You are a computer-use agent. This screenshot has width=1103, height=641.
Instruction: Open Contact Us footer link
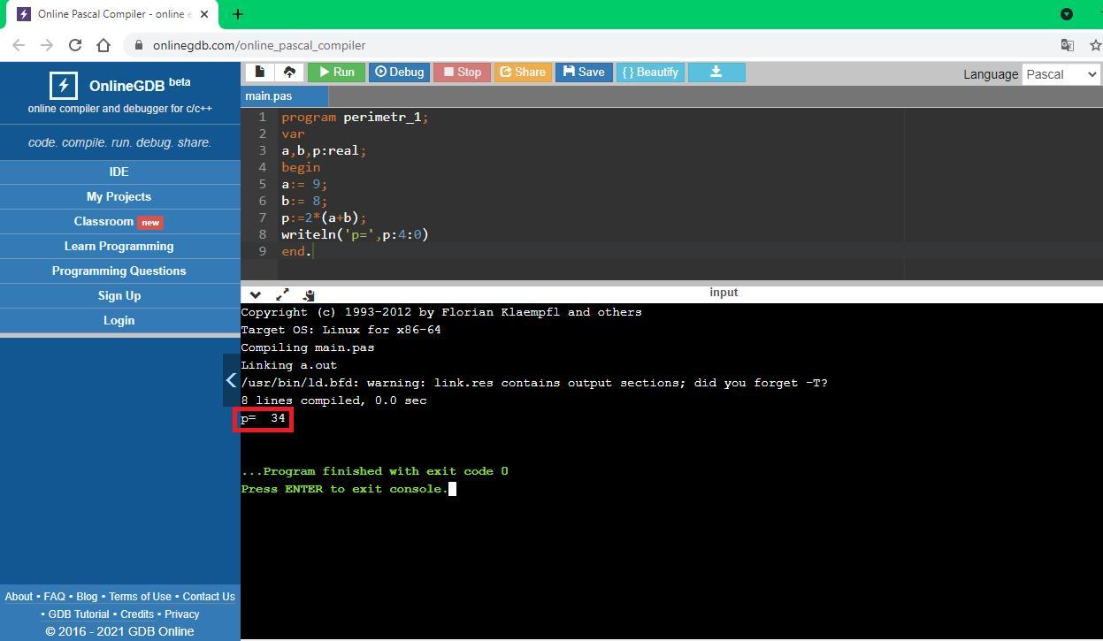[x=209, y=597]
